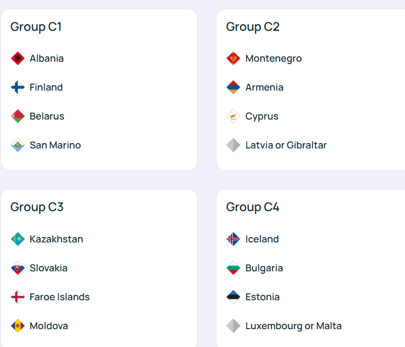The width and height of the screenshot is (405, 347).
Task: Click the Faroe Islands flag icon
Action: coord(18,297)
